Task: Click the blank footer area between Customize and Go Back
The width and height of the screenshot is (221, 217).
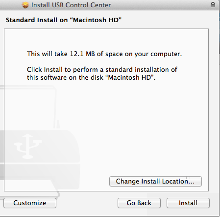Action: [87, 203]
